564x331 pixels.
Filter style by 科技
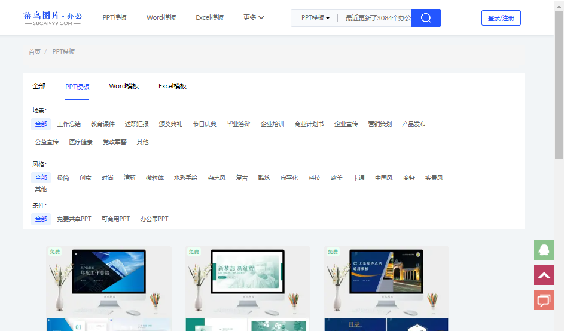click(x=315, y=178)
